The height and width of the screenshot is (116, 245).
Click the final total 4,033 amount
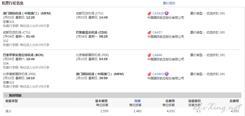point(235,111)
